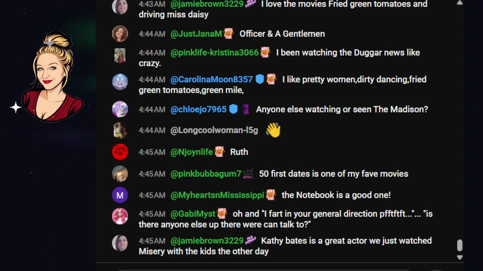Click the purple M avatar icon
483x271 pixels.
coord(120,195)
